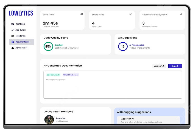
Task: Click the Dashboard grid icon
Action: pyautogui.click(x=13, y=24)
